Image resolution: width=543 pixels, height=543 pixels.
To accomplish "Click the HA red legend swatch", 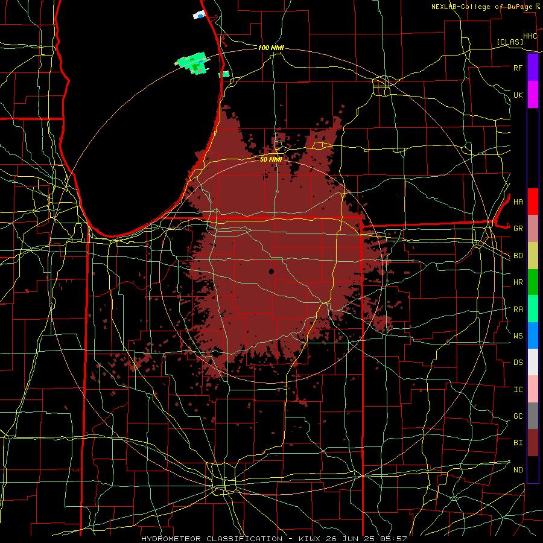I will [x=533, y=202].
